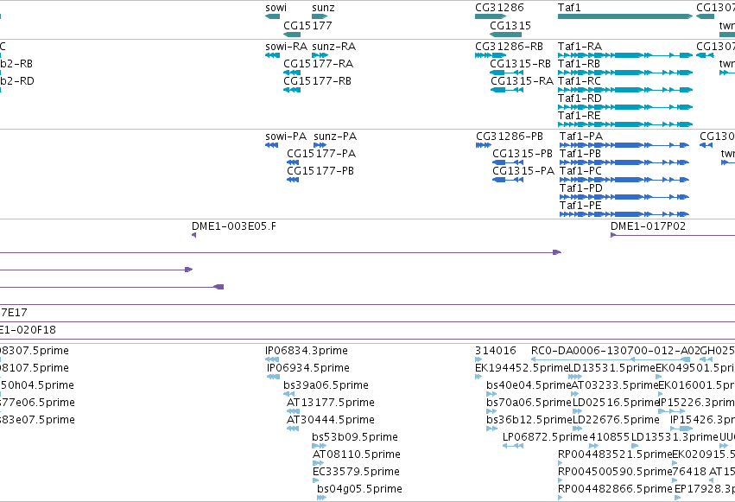
Task: Click EST bs40e04.5prime
Action: (529, 385)
